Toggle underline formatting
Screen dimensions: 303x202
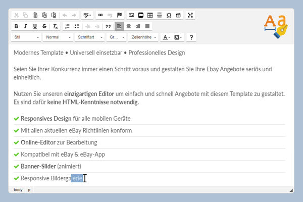point(35,26)
